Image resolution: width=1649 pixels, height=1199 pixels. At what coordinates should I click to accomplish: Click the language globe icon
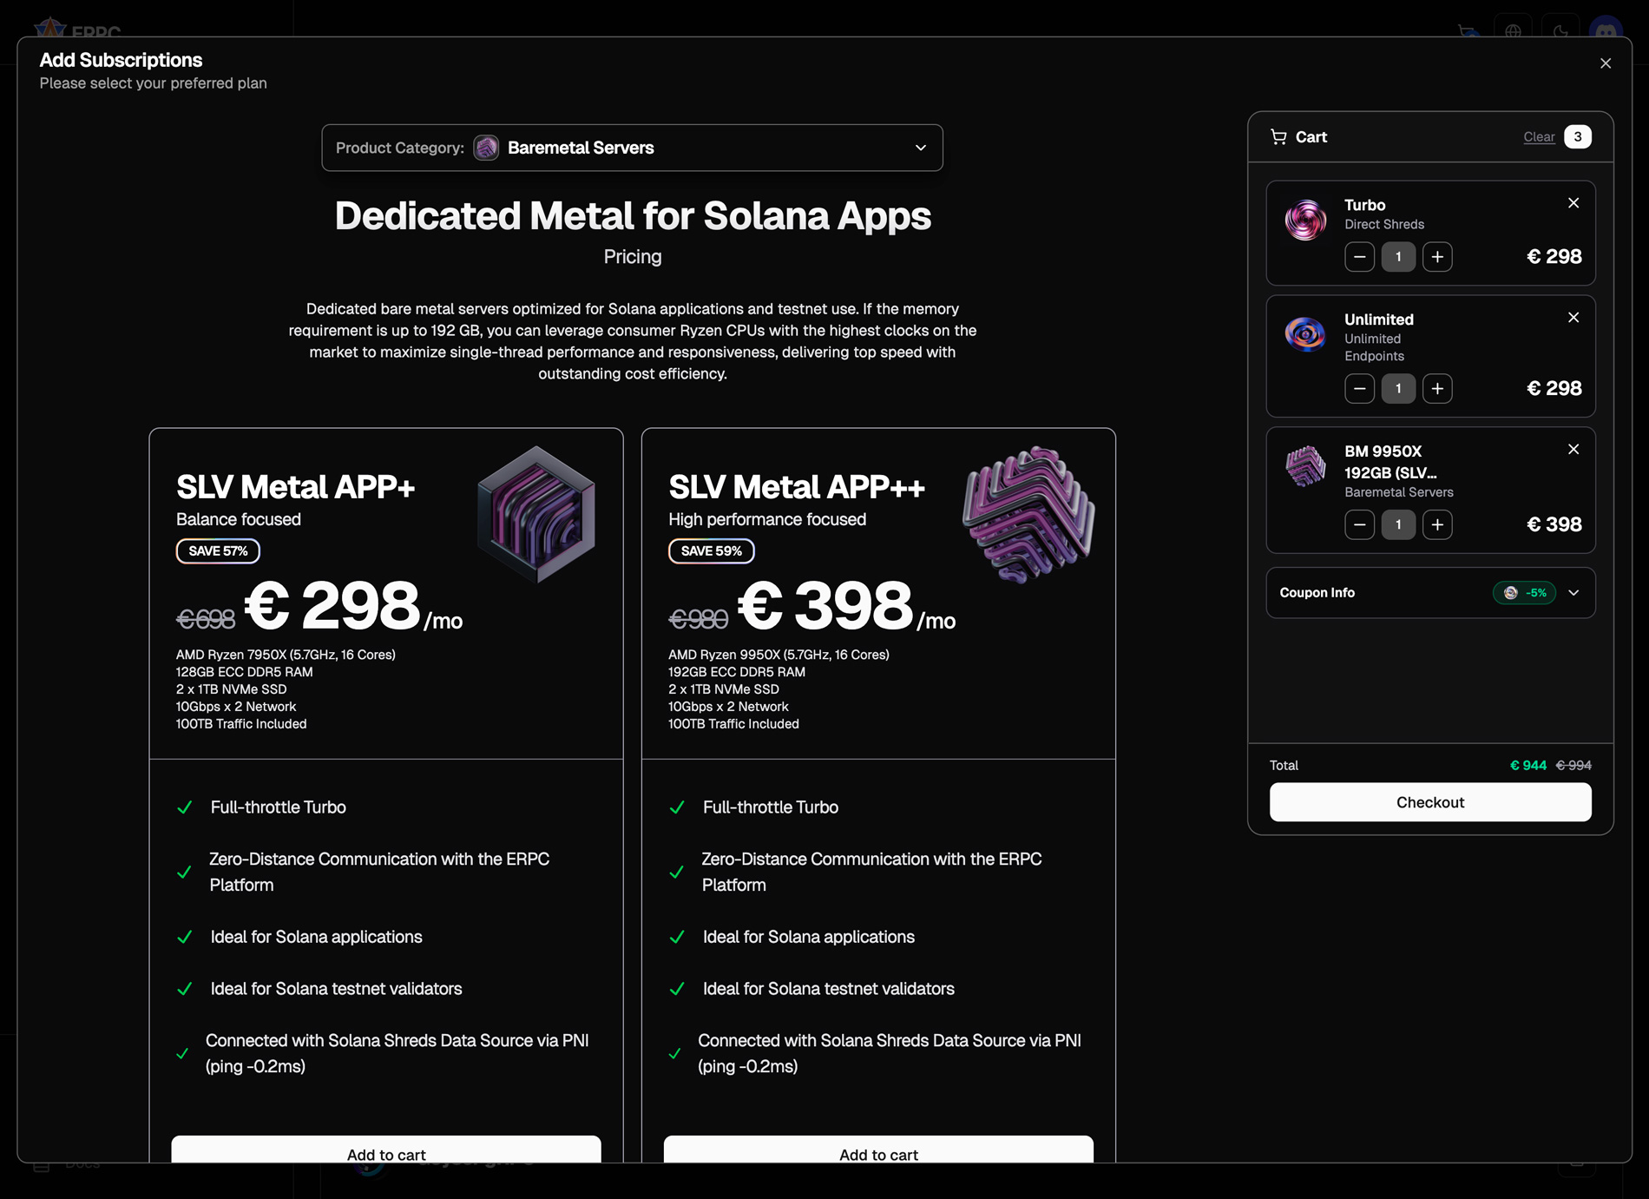[x=1512, y=32]
